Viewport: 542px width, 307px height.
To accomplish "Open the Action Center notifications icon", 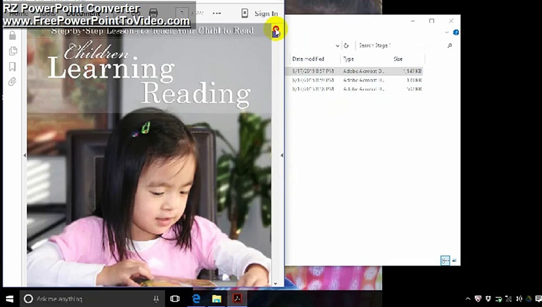I will [x=538, y=299].
